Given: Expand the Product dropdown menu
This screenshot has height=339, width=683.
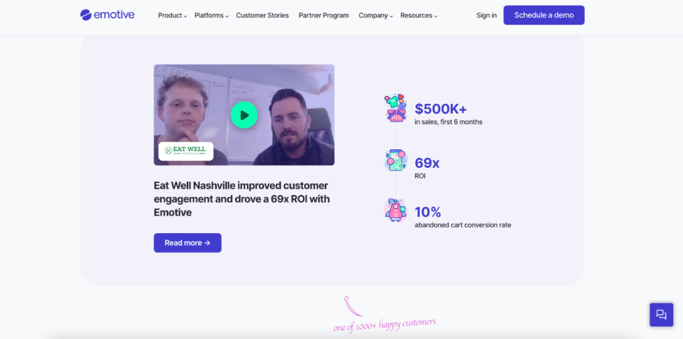Looking at the screenshot, I should pos(173,15).
